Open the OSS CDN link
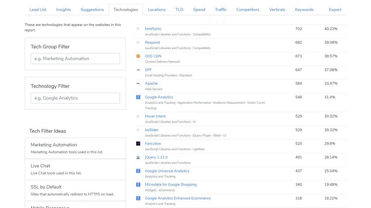This screenshot has width=371, height=208. pyautogui.click(x=153, y=56)
